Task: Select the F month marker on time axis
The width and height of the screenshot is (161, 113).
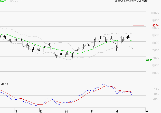Action: pyautogui.click(x=92, y=111)
